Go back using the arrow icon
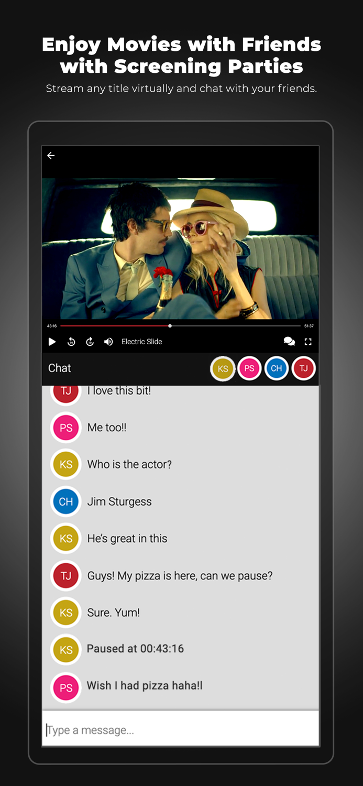 click(x=51, y=156)
